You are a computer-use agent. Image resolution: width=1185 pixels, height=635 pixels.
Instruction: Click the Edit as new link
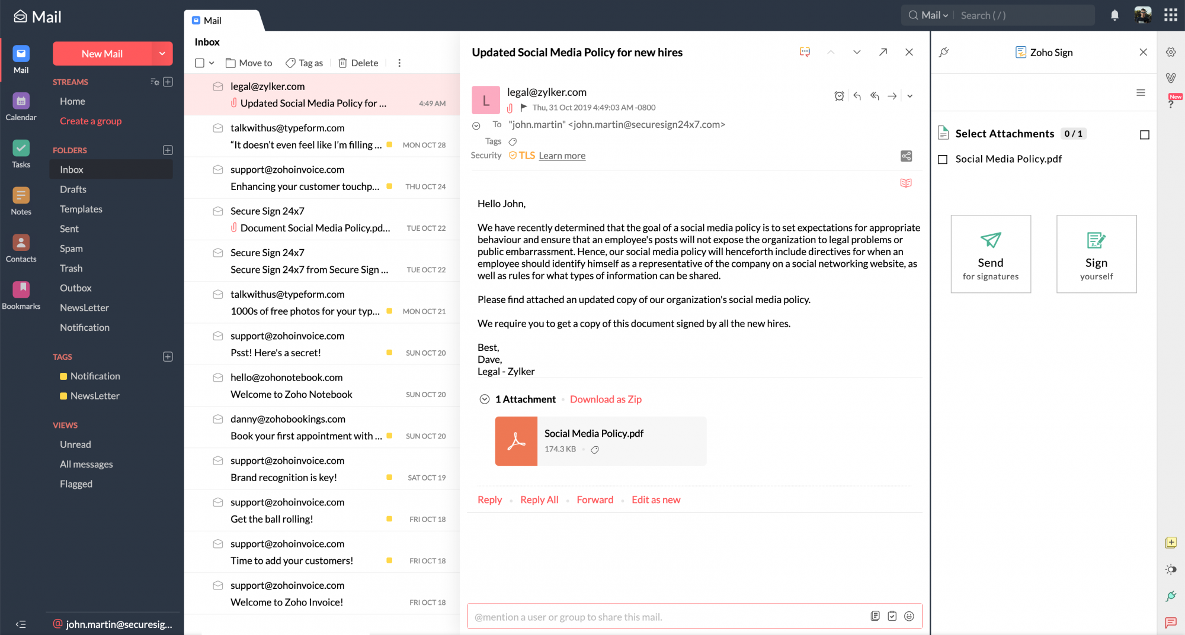click(x=656, y=500)
